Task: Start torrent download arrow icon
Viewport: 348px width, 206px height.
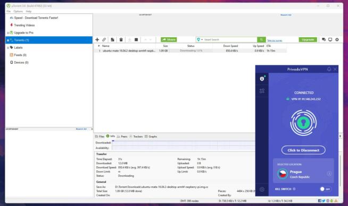Action: (130, 40)
